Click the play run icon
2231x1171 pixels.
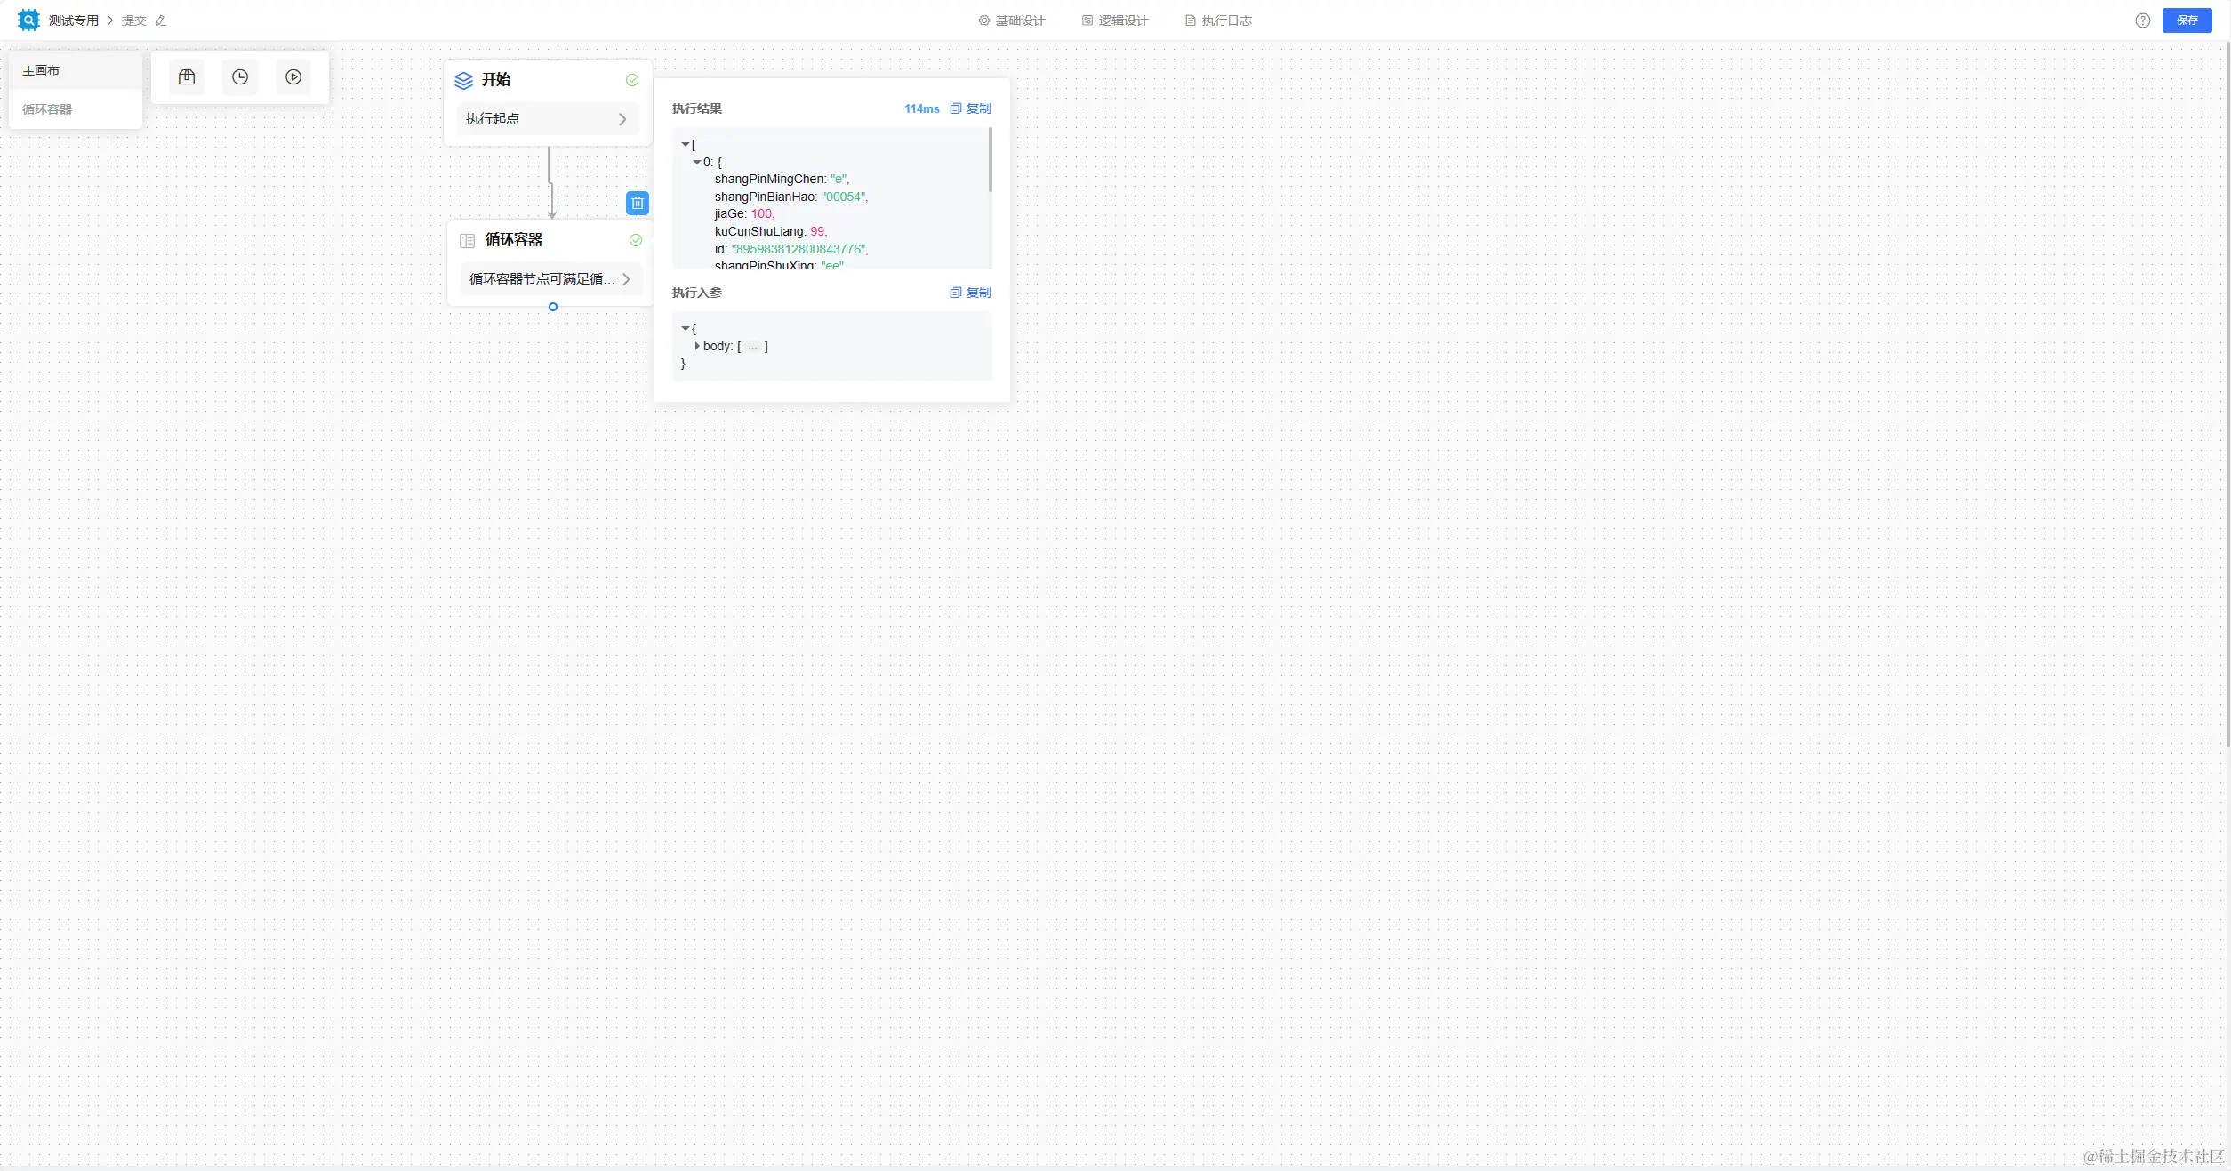[293, 77]
